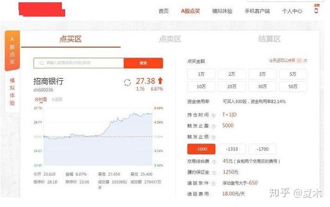The height and width of the screenshot is (207, 330).
Task: Select the 30万 purchase amount
Action: tap(262, 87)
